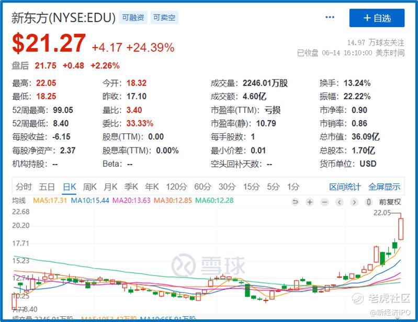Switch to 五日 chart tab
Screen dimensions: 418x322
pos(47,187)
